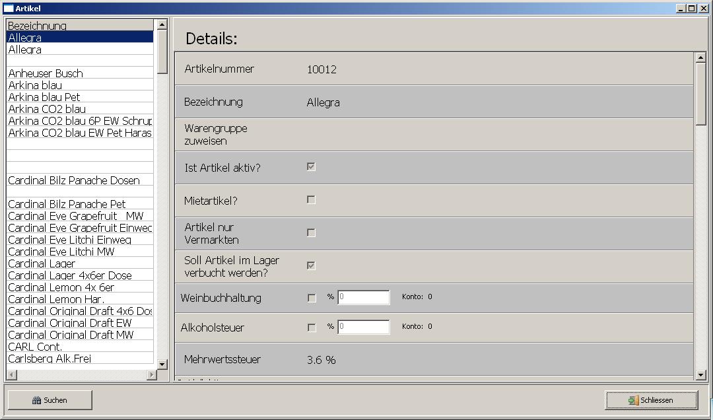Select 'Carlsberg Alk.Frei' list entry
Image resolution: width=713 pixels, height=420 pixels.
pyautogui.click(x=50, y=359)
